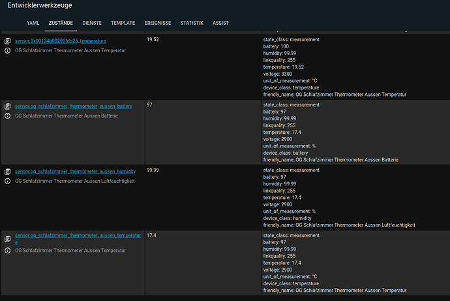Copy the aussen_temperature sensor entity ID
450x301 pixels.
point(8,239)
